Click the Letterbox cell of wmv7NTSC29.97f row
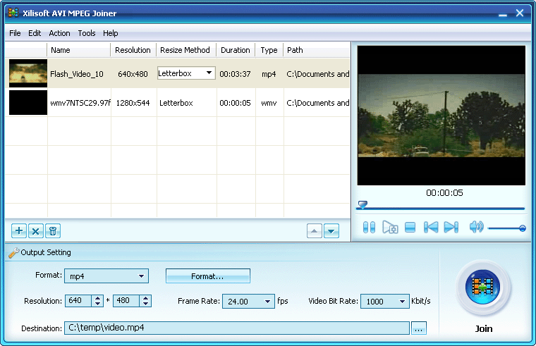Screen dimensions: 536x346 [176, 103]
